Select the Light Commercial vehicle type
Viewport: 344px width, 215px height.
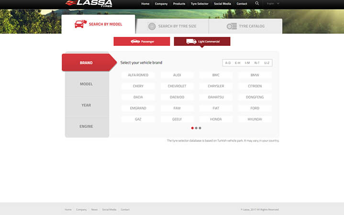pos(202,42)
